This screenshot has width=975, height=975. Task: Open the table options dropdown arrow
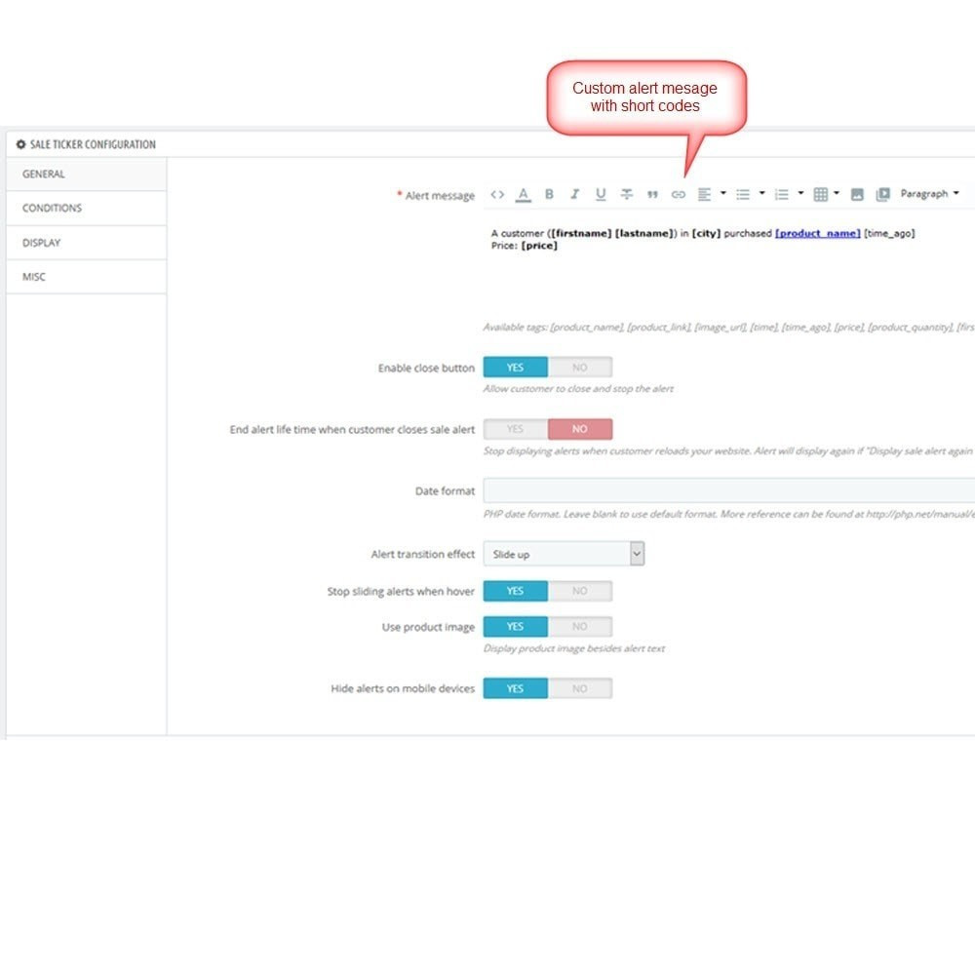(x=837, y=193)
